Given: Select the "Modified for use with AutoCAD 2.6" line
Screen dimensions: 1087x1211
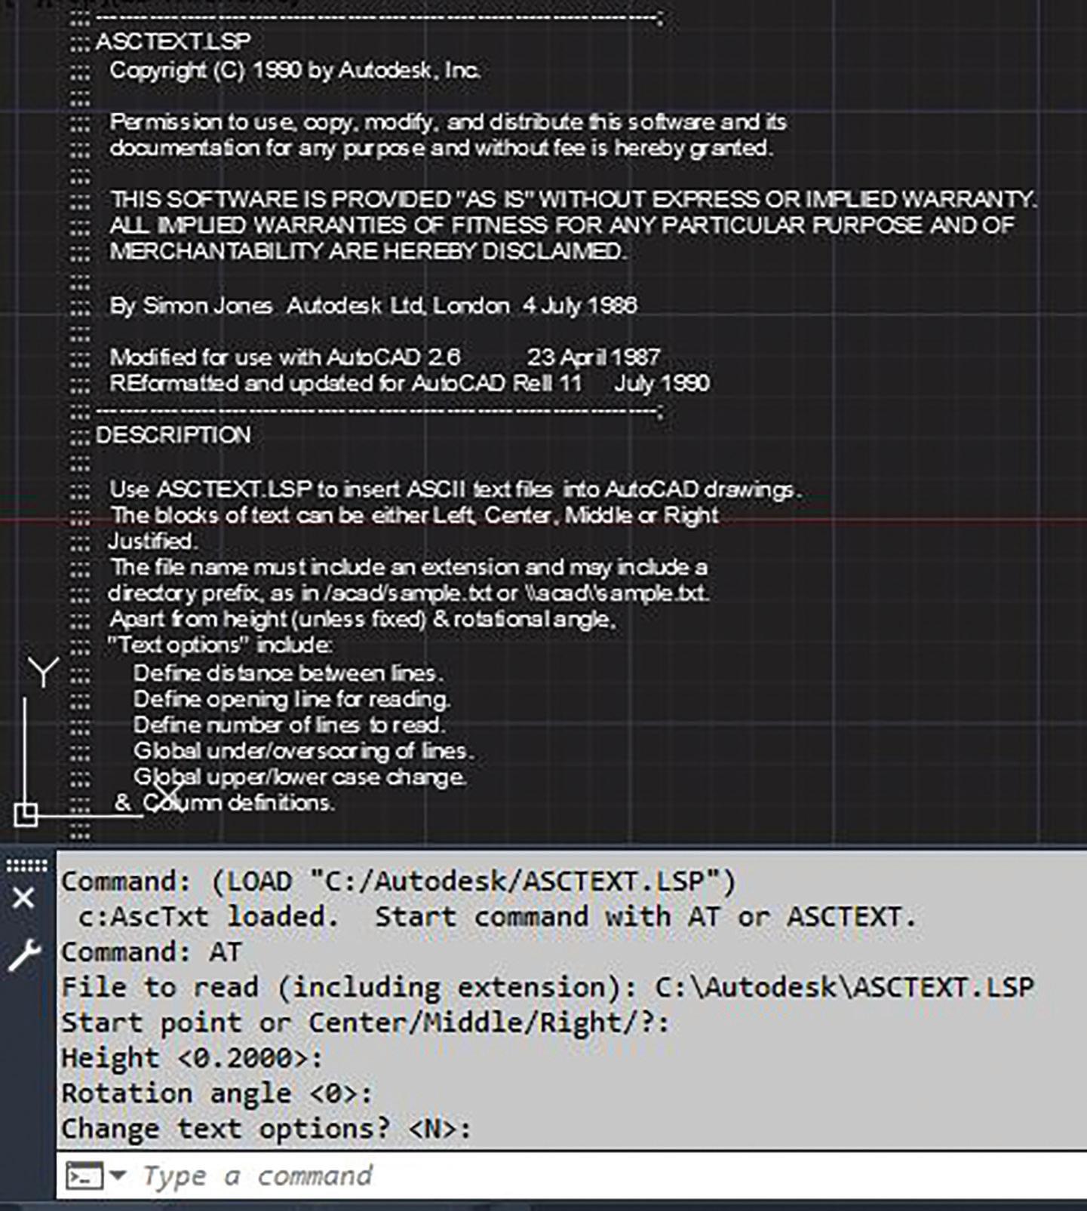Looking at the screenshot, I should point(385,357).
